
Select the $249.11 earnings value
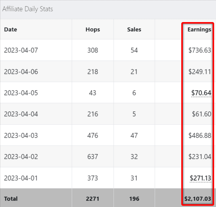200,71
